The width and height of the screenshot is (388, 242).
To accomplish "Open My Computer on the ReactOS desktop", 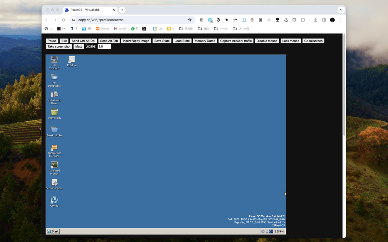I will click(54, 60).
